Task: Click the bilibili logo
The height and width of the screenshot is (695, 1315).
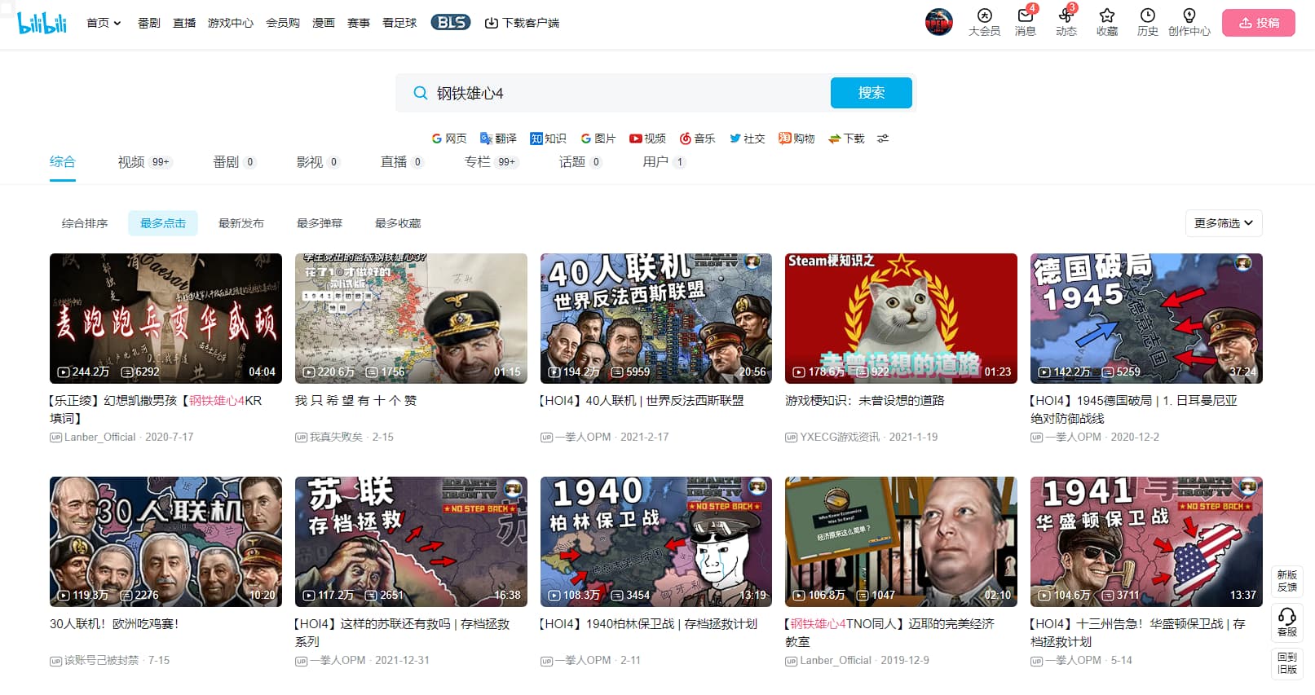Action: (42, 23)
